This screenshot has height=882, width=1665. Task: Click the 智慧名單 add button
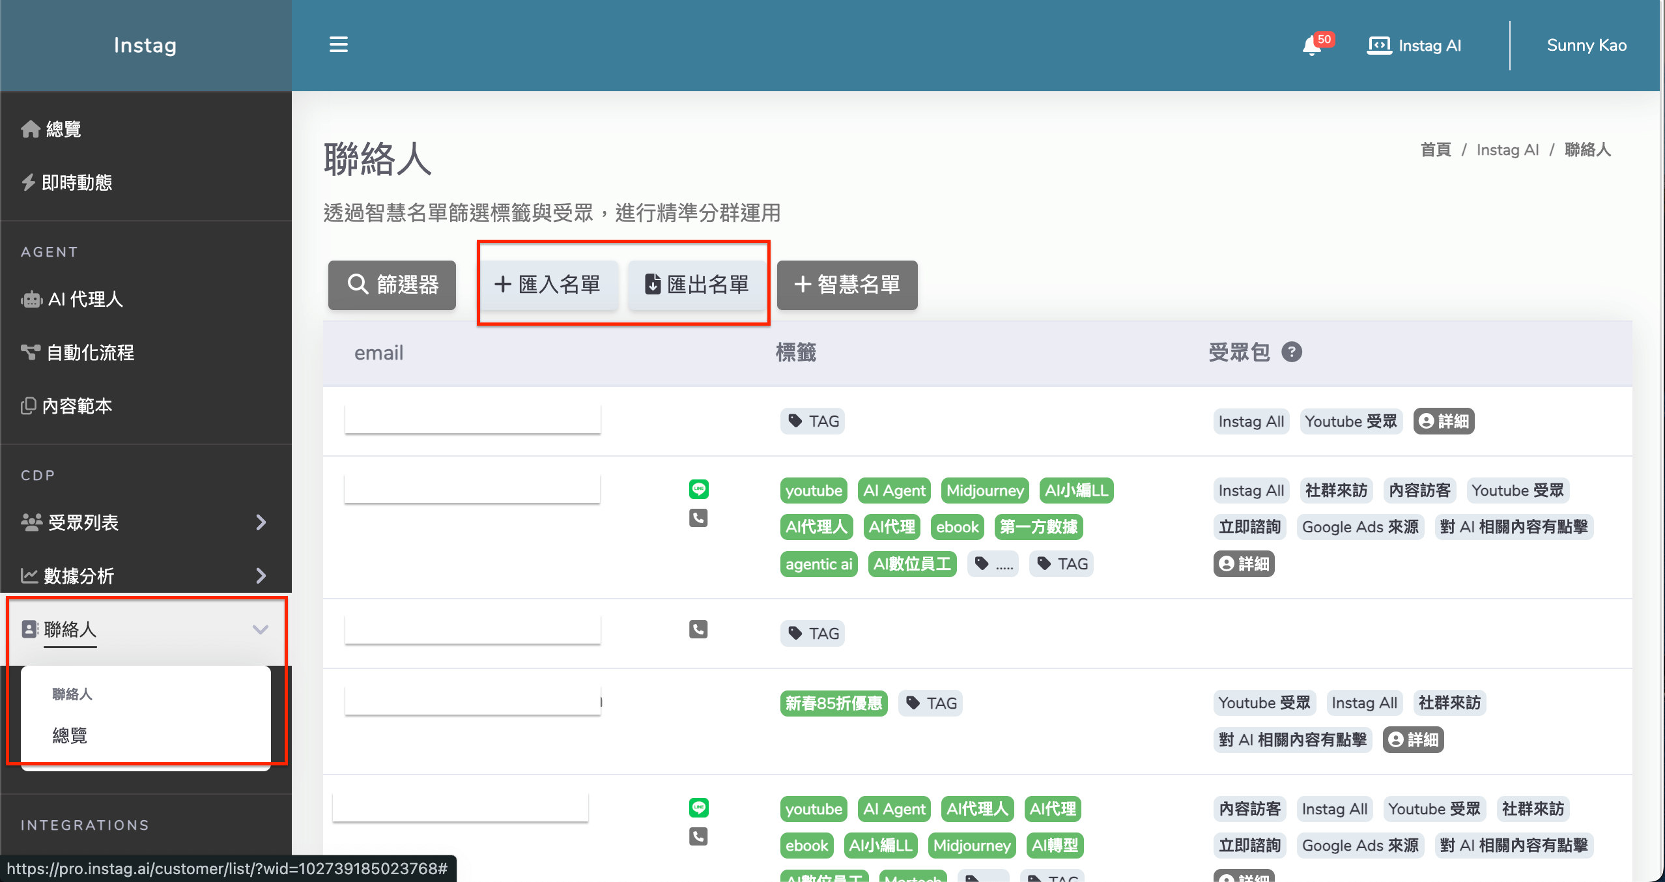(x=847, y=285)
